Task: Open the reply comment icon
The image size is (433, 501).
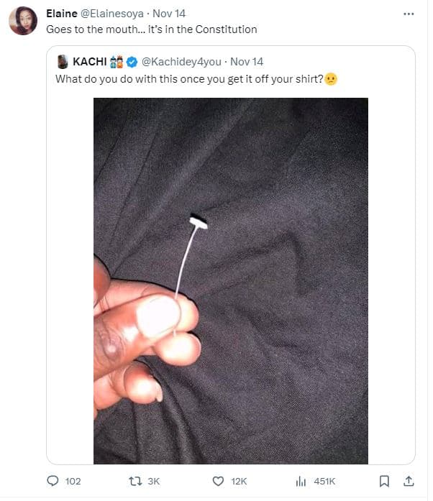Action: (x=53, y=481)
